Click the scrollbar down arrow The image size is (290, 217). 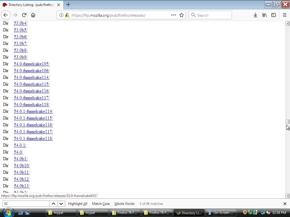click(x=287, y=196)
